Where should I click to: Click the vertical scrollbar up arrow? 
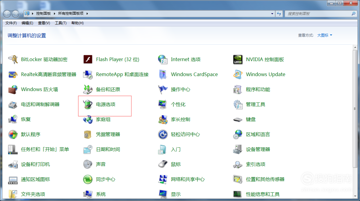355,47
